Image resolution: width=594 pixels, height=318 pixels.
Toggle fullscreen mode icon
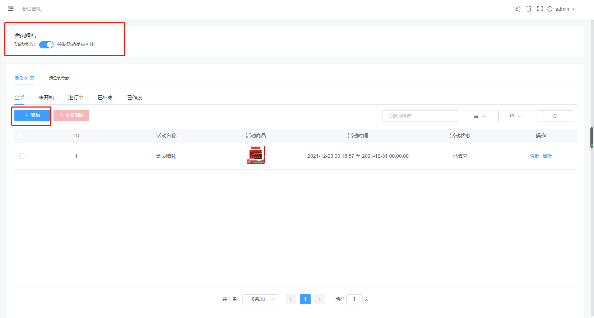[x=539, y=9]
